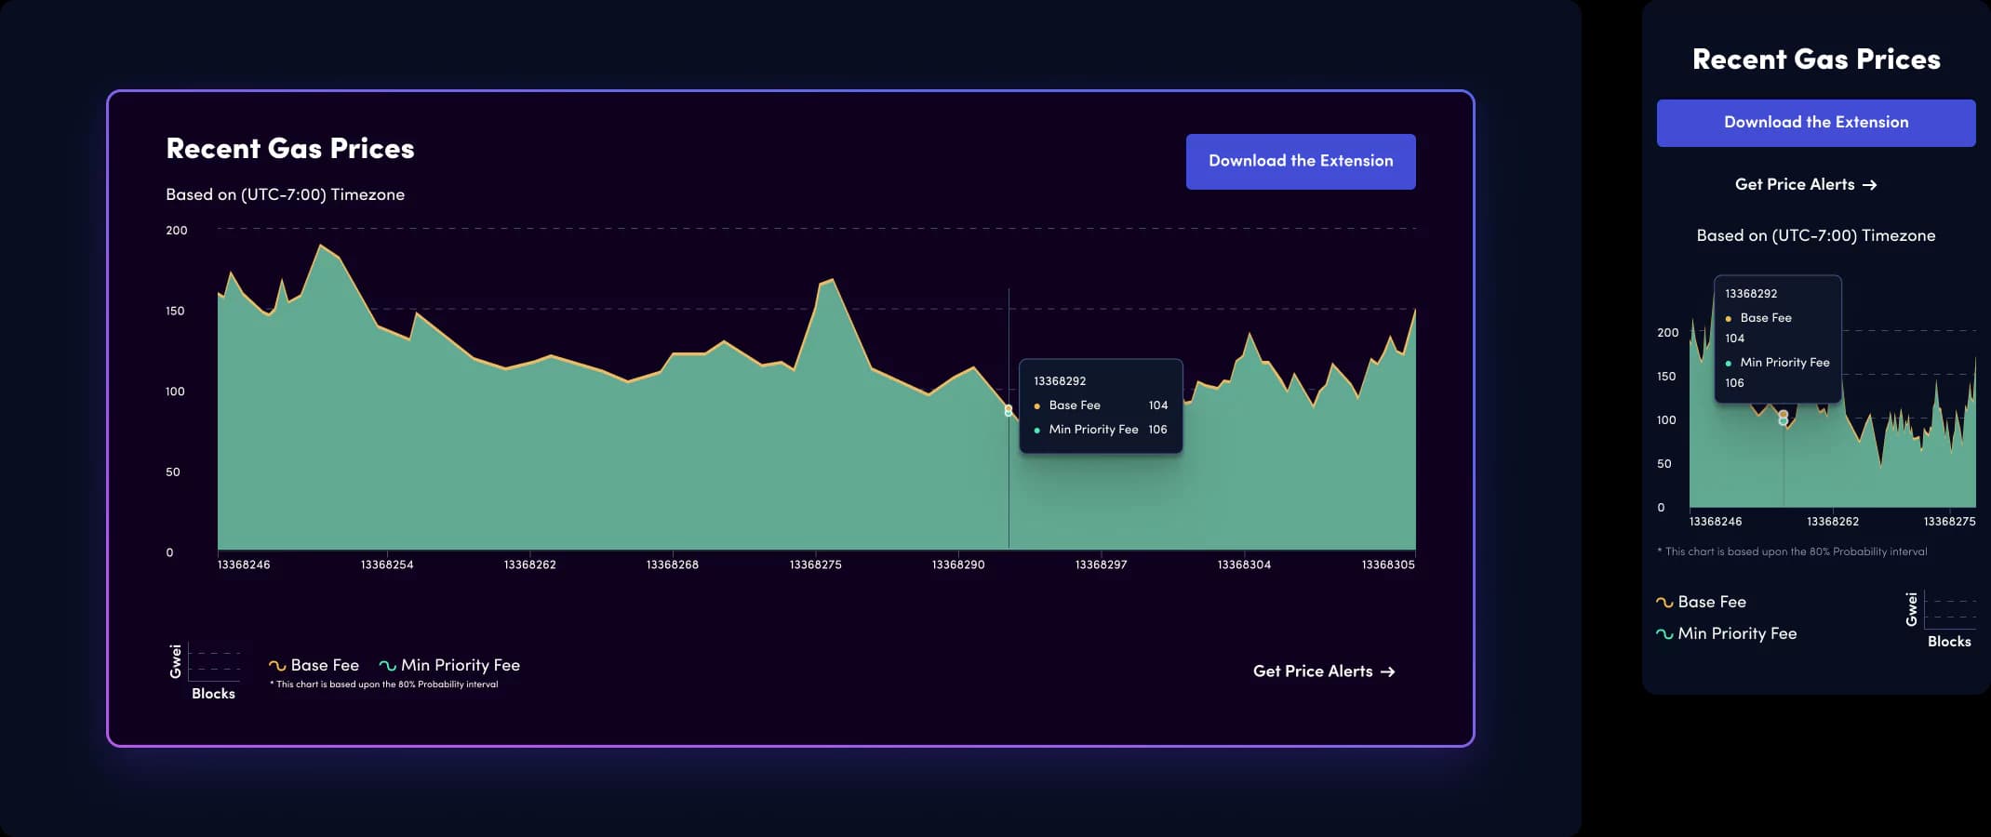Click green Min Priority Fee dot in desktop tooltip
Image resolution: width=1991 pixels, height=837 pixels.
(x=1037, y=431)
